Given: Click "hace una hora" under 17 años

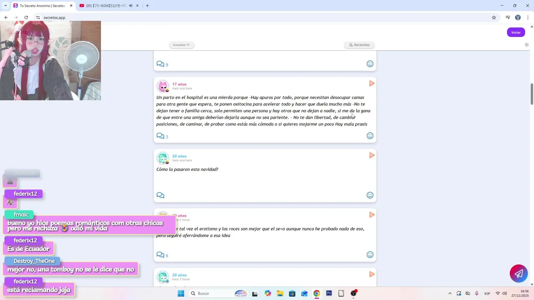Looking at the screenshot, I should point(182,88).
